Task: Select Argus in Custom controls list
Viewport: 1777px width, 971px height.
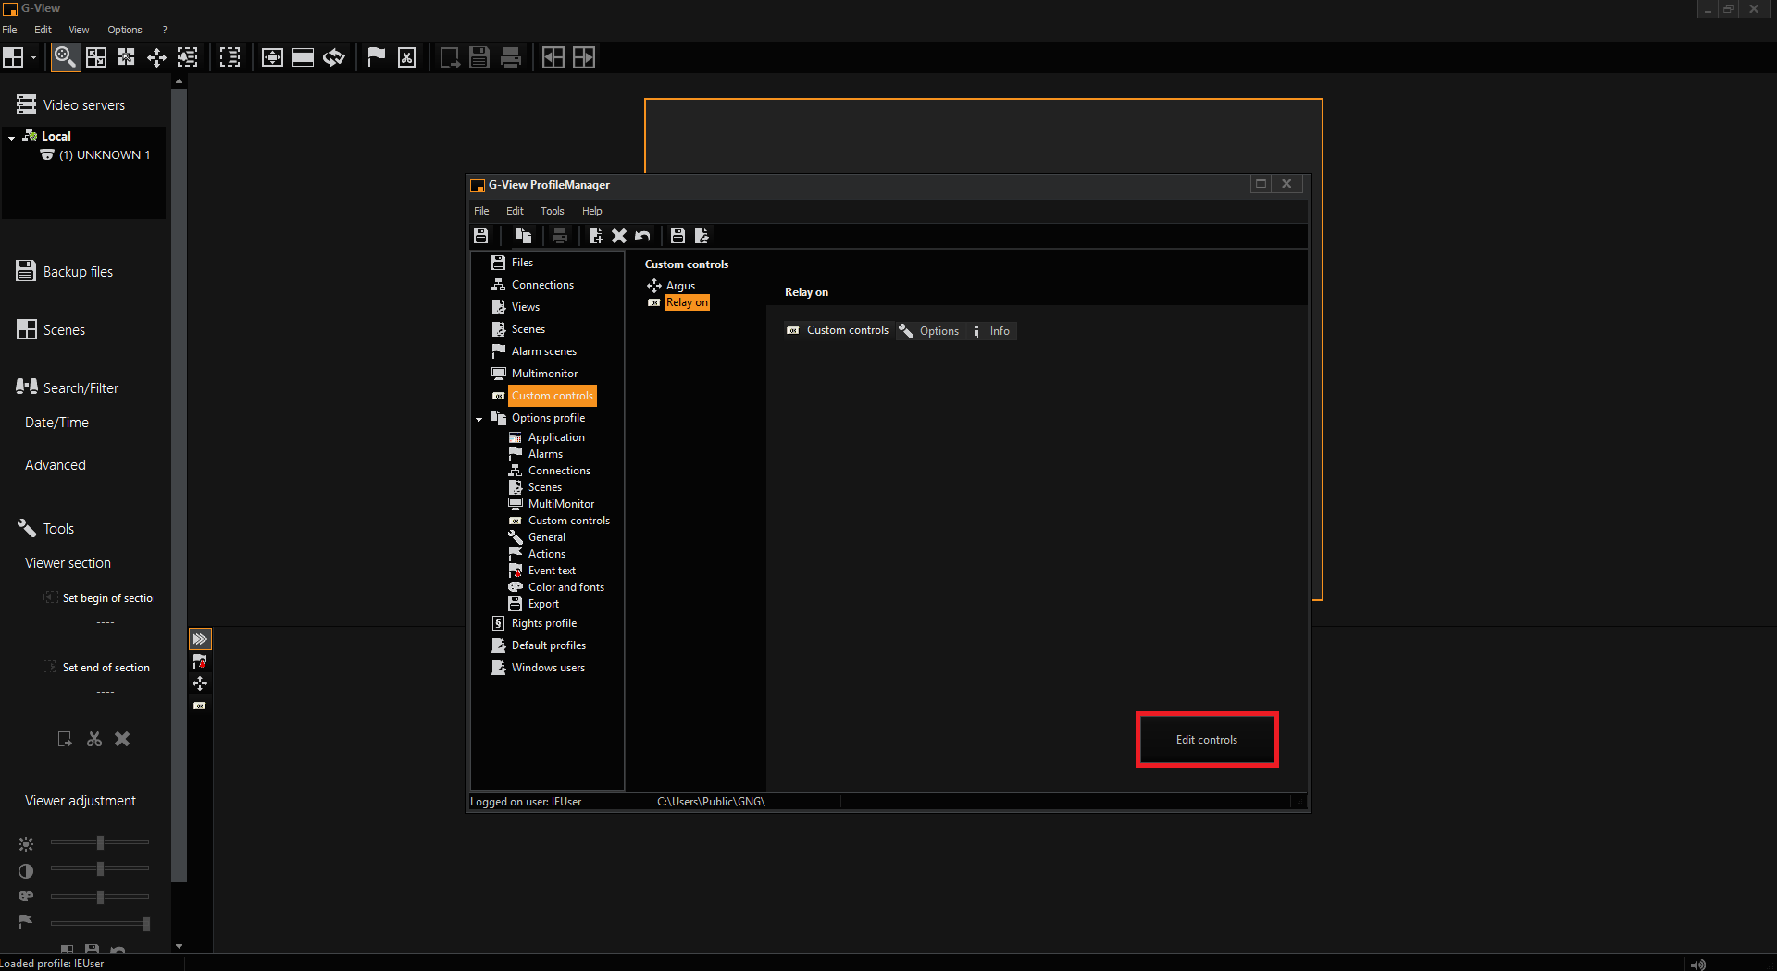Action: point(679,286)
